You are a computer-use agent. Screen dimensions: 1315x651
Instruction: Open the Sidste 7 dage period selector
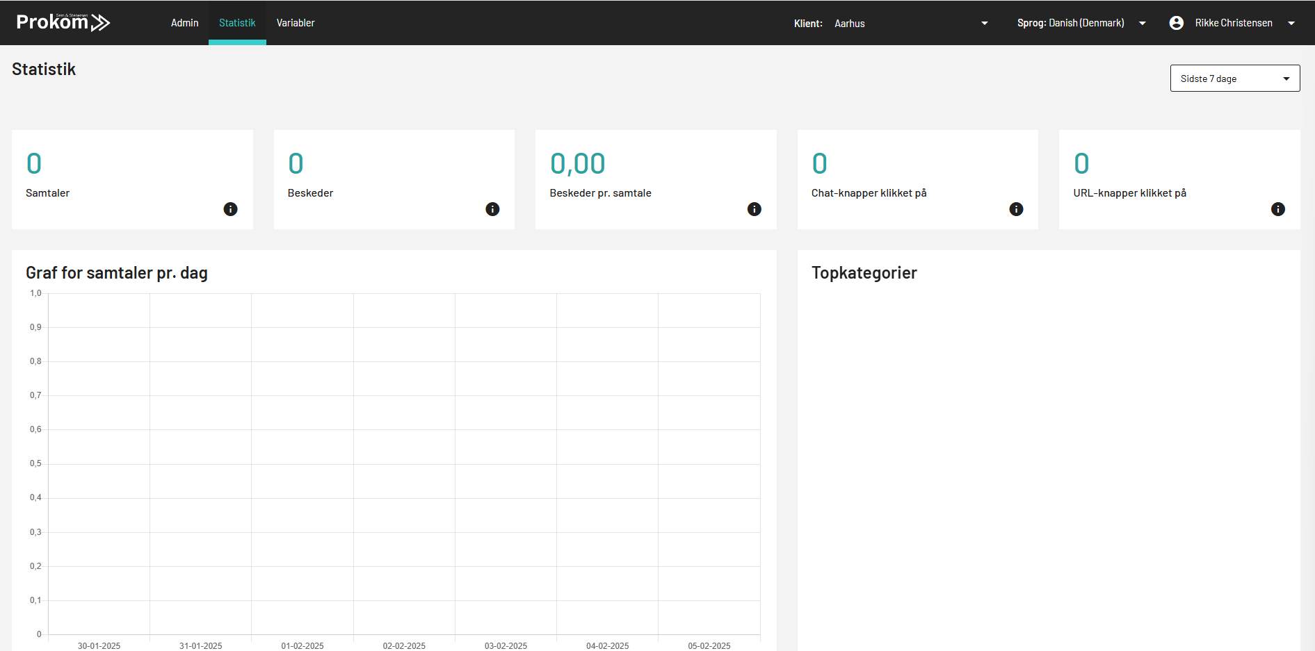1234,79
